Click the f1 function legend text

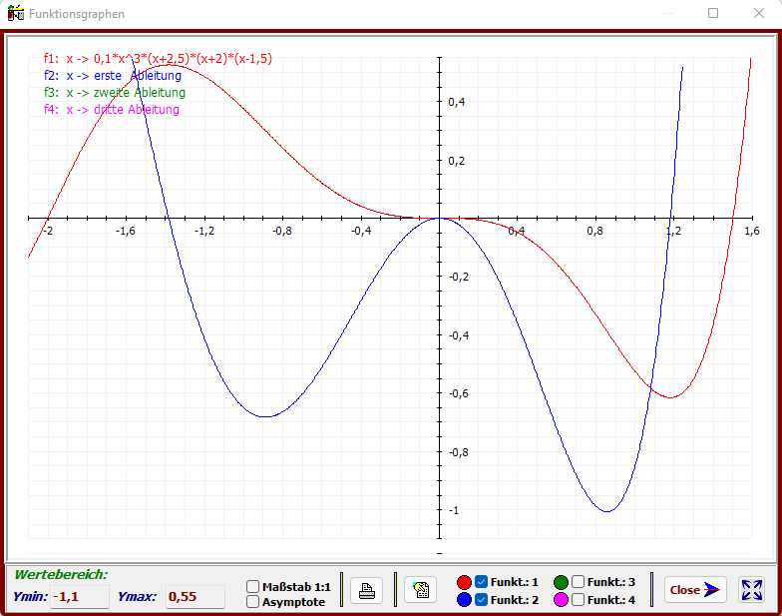(158, 59)
